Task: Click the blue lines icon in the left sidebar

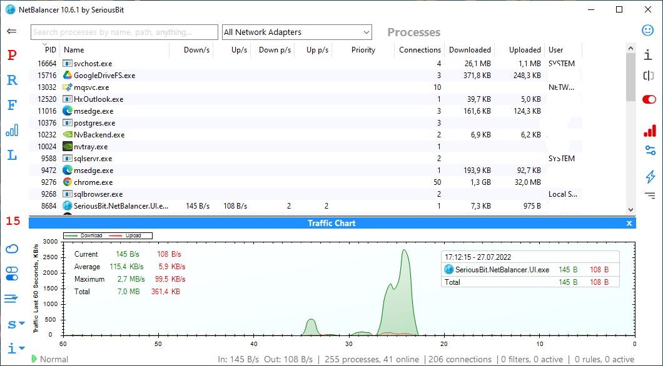Action: pyautogui.click(x=12, y=299)
